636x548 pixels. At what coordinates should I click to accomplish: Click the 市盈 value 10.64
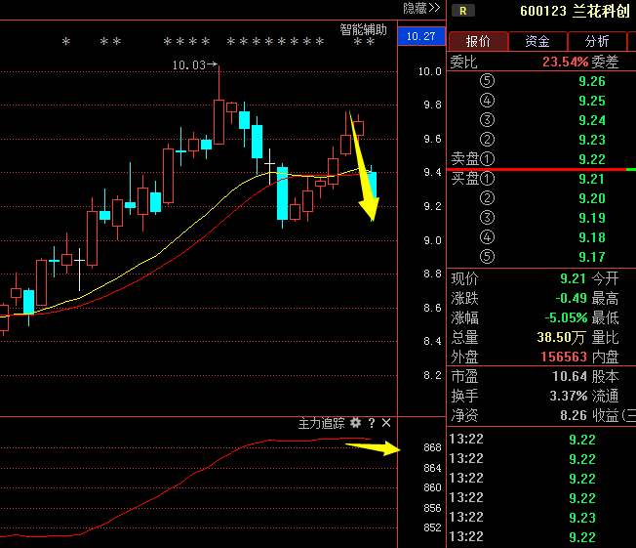point(570,376)
